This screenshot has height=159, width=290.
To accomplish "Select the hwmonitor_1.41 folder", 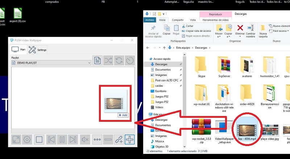I will pyautogui.click(x=270, y=67).
